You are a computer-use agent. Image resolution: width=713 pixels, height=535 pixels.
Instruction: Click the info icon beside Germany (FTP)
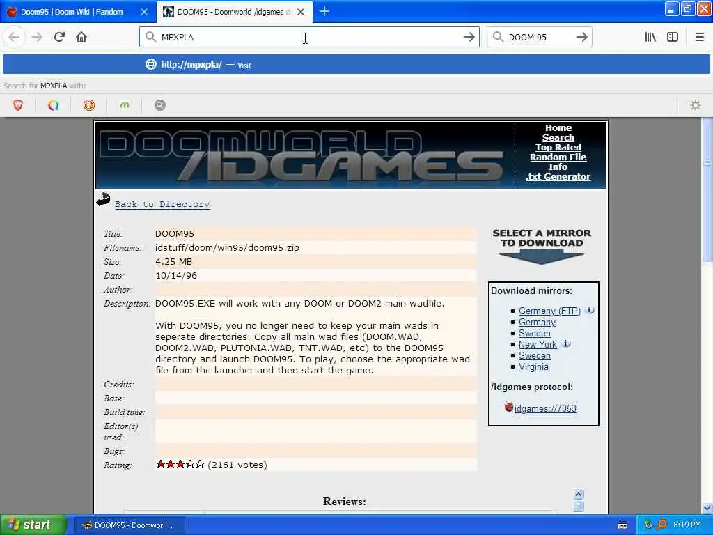click(589, 310)
